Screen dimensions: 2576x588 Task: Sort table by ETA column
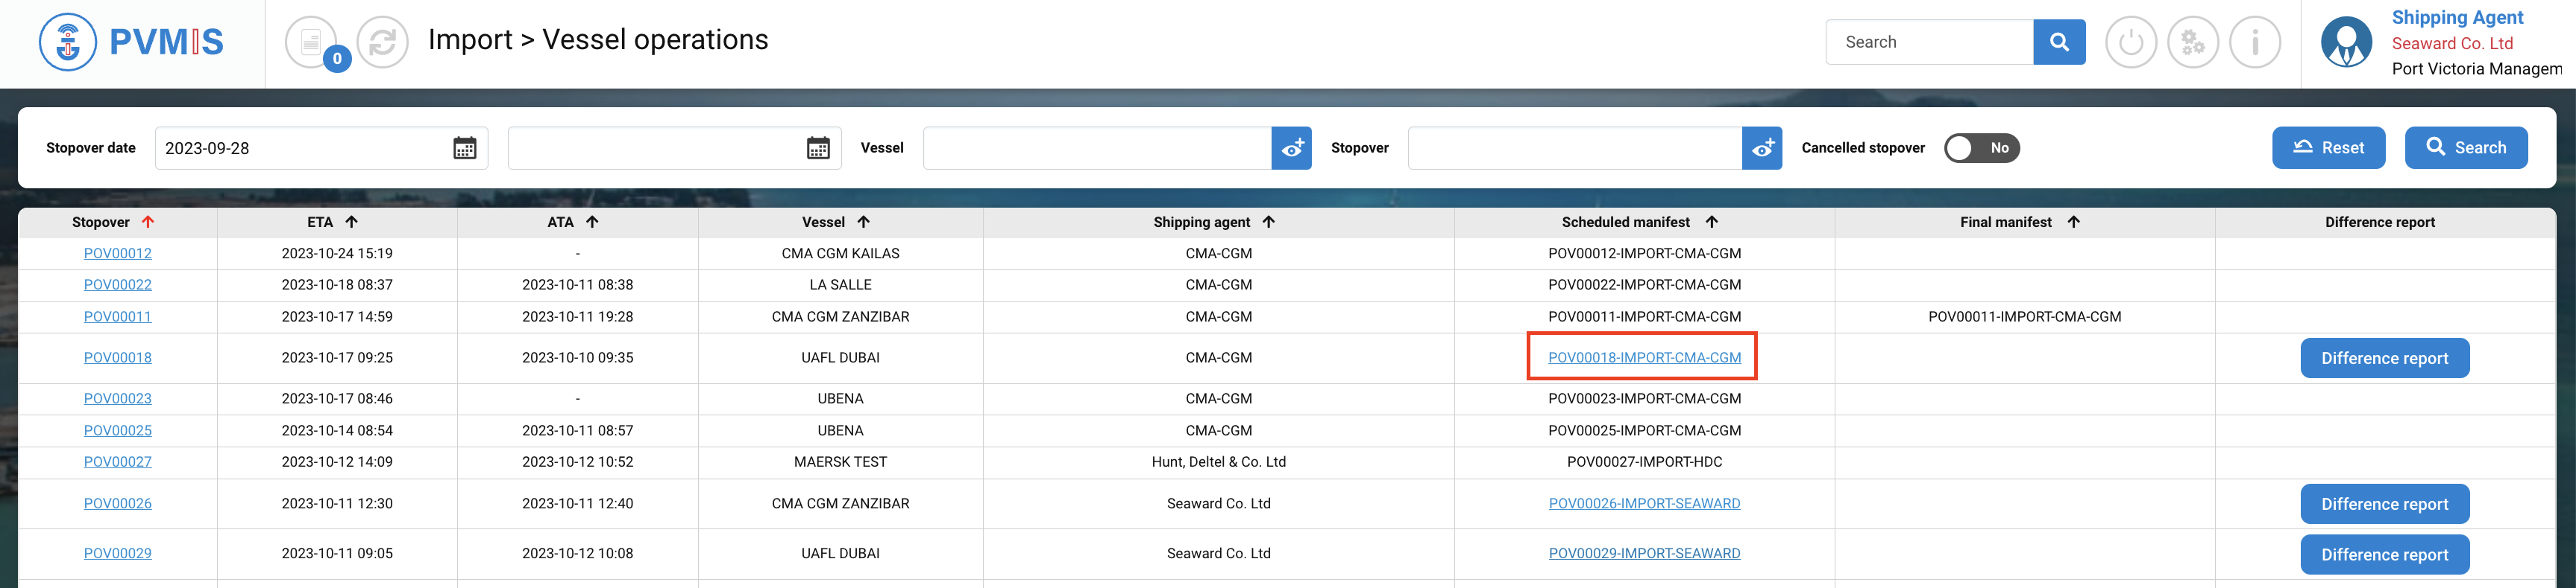click(x=351, y=222)
